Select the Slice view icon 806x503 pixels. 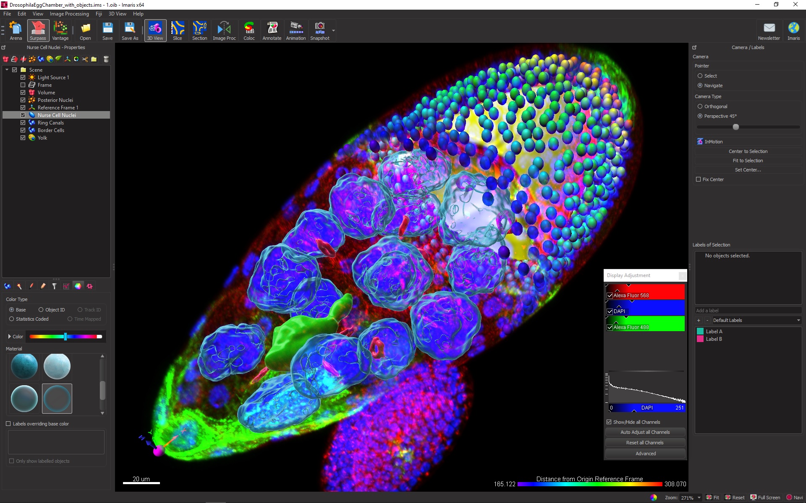pyautogui.click(x=178, y=31)
